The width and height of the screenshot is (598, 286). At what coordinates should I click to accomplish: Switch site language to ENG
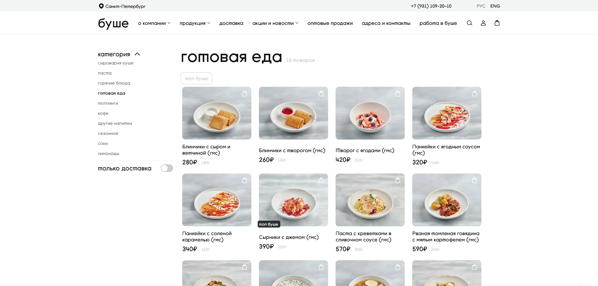495,6
